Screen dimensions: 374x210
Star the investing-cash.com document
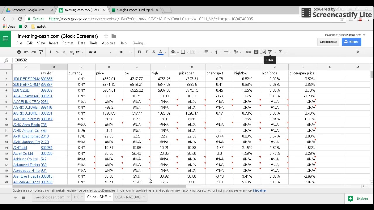[x=106, y=36]
